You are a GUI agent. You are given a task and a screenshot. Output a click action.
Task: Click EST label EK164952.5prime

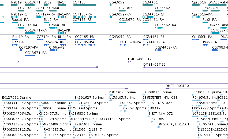pyautogui.click(x=103, y=135)
